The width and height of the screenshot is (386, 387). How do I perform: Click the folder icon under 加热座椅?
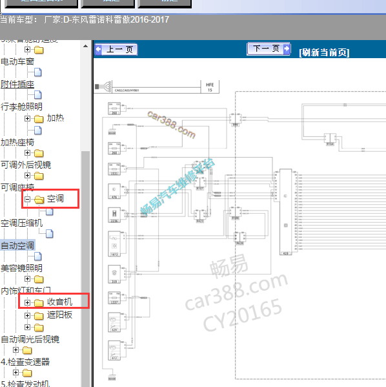pos(39,153)
